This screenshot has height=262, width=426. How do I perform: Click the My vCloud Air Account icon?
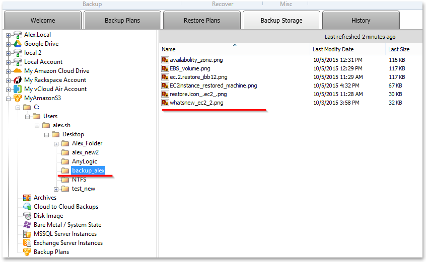coord(18,89)
